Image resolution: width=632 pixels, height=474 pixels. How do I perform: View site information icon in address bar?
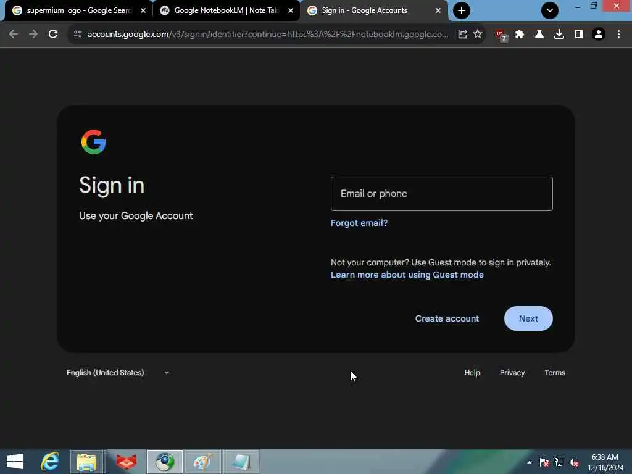coord(78,35)
